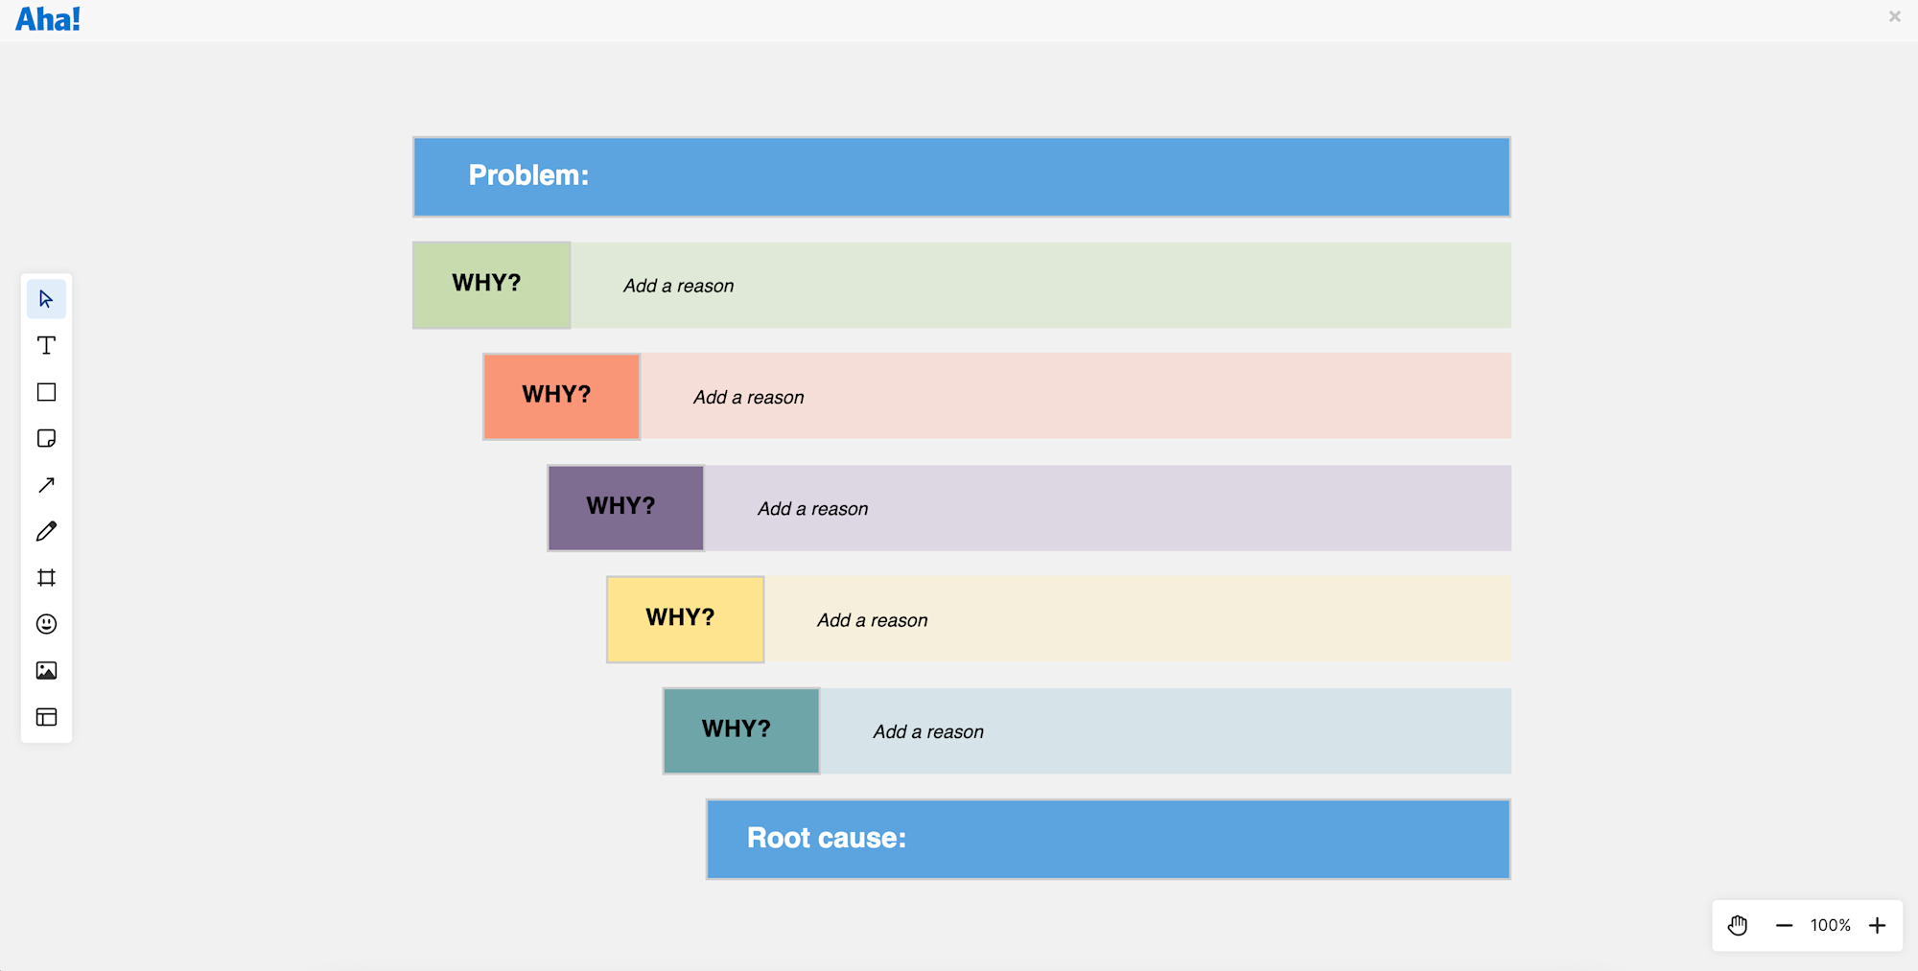Click 'Add a reason' in the green row

click(678, 285)
